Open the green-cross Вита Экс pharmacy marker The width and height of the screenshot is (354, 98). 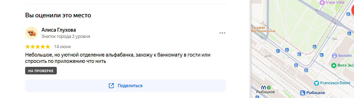[x=334, y=65]
